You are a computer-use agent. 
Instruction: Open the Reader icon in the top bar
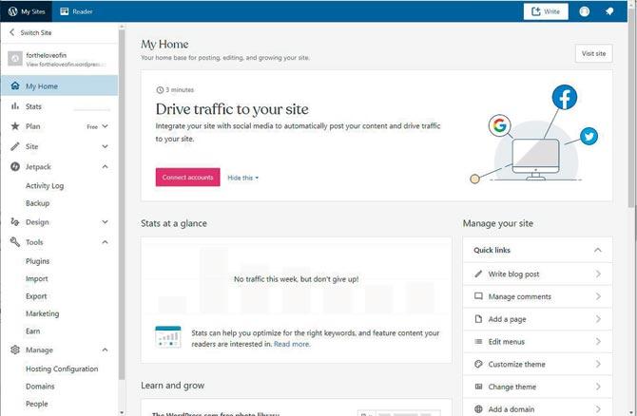point(65,11)
